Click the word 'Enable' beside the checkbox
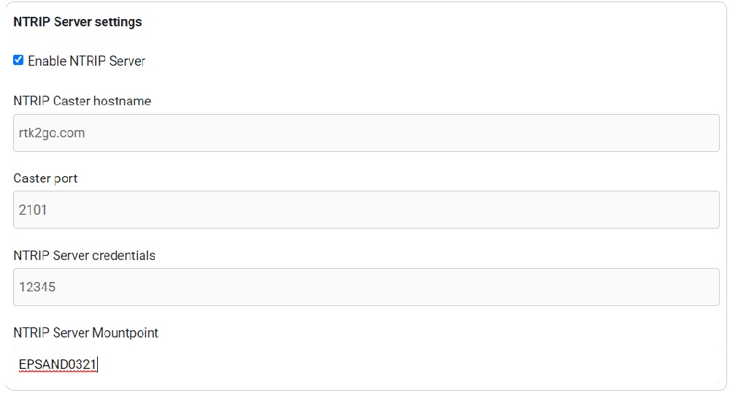Viewport: 730px width, 393px height. coord(47,61)
